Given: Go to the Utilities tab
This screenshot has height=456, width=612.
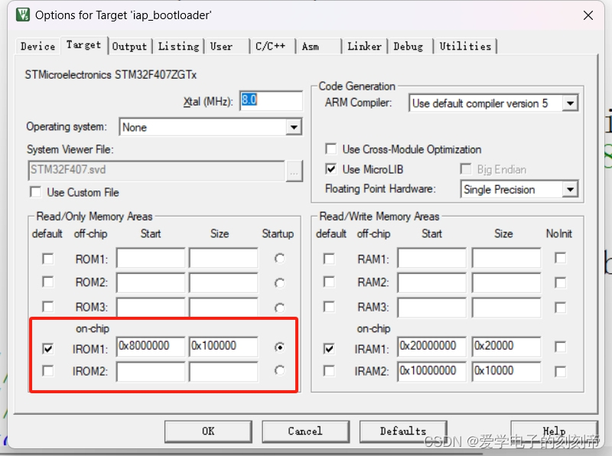Looking at the screenshot, I should [x=465, y=47].
